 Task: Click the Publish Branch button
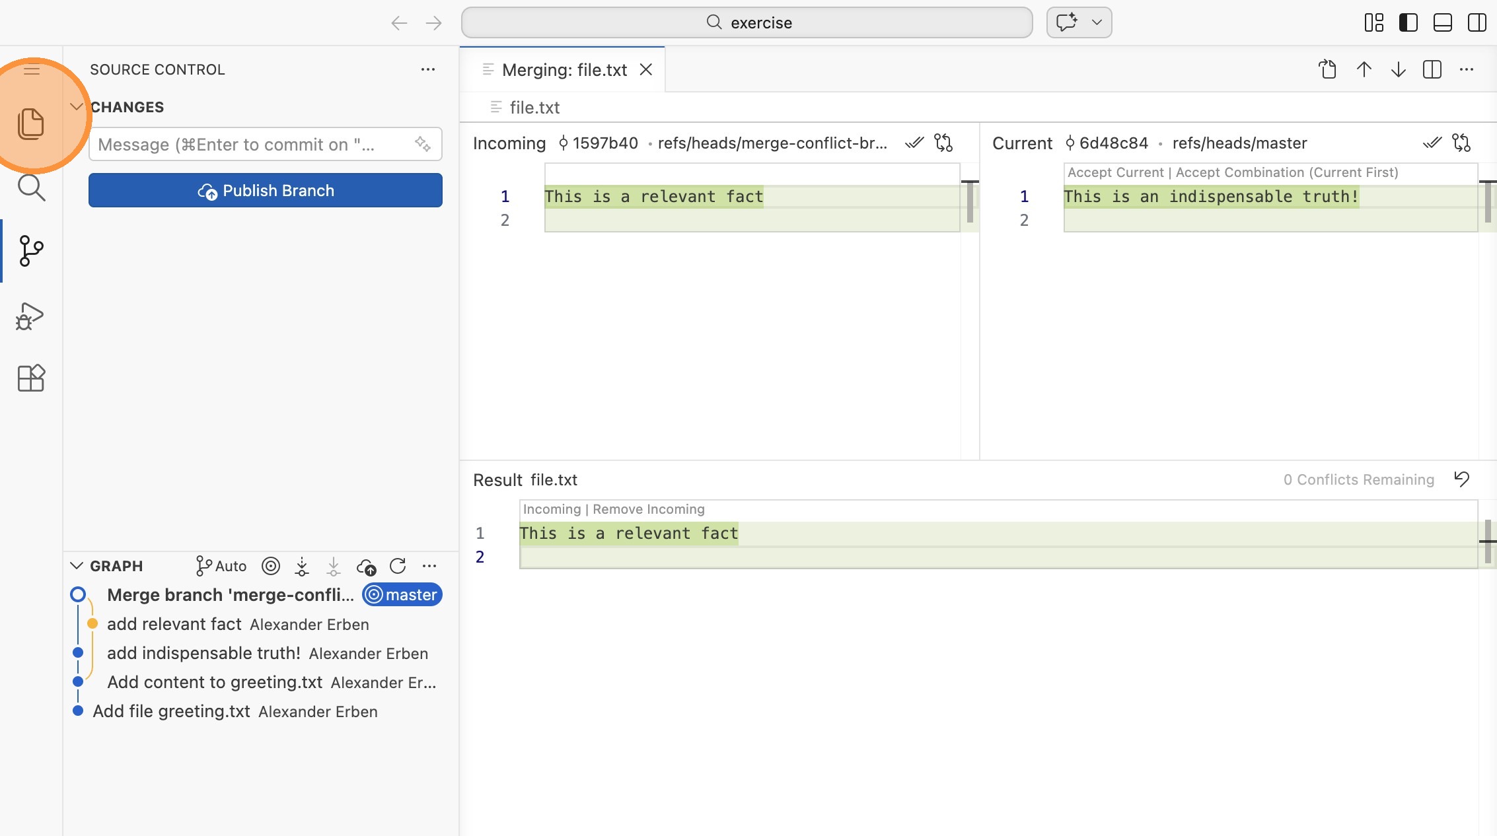click(266, 190)
